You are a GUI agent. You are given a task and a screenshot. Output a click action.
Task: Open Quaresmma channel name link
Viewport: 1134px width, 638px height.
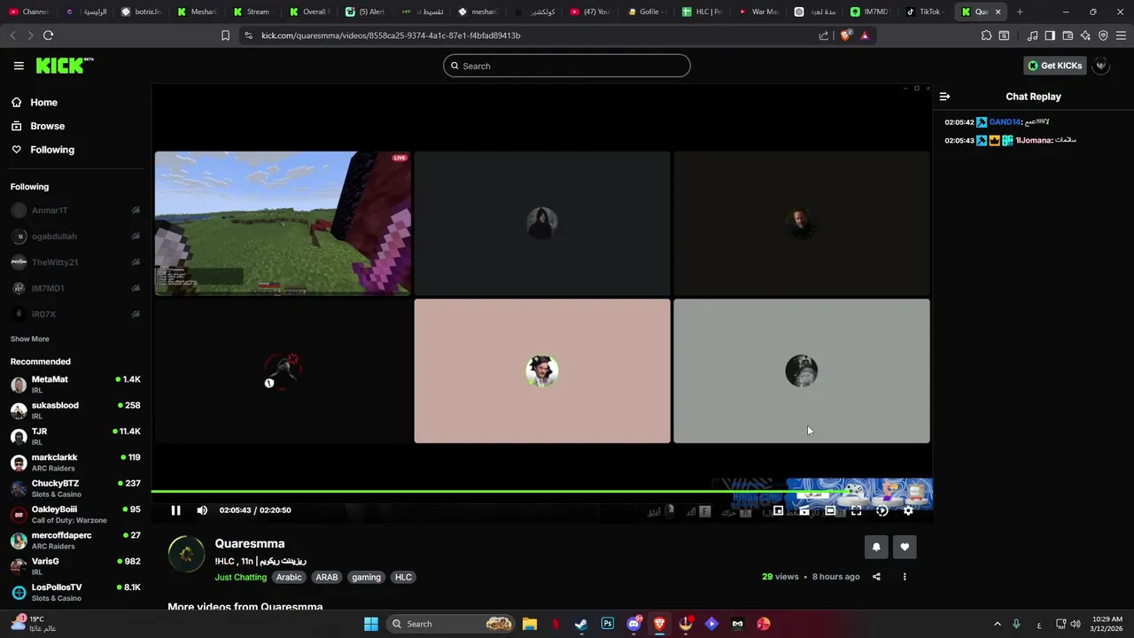pos(250,543)
